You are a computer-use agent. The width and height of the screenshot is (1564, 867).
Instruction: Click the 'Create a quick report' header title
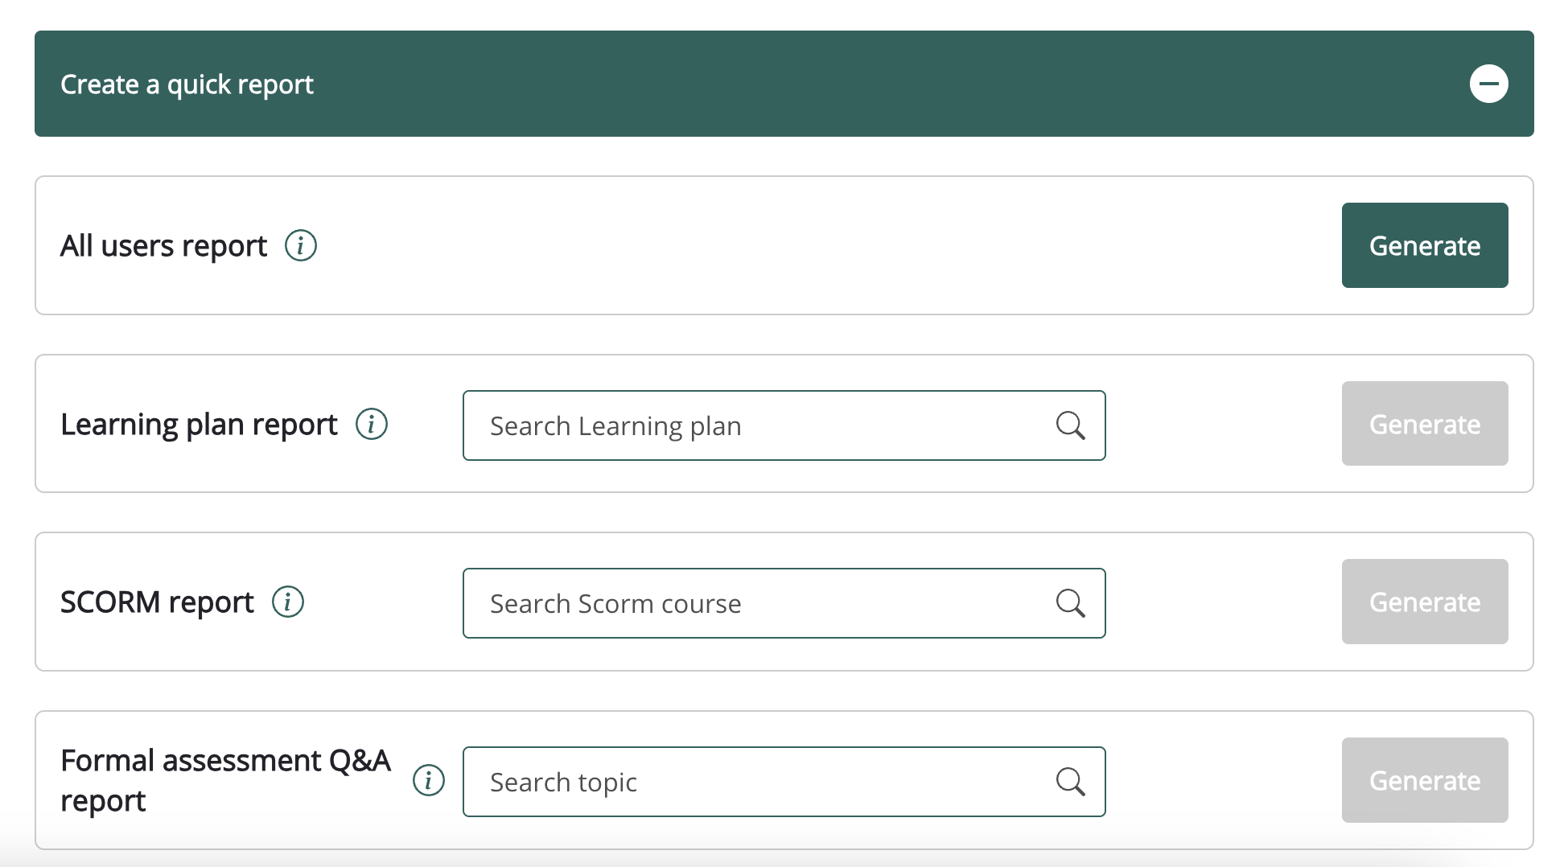point(187,84)
